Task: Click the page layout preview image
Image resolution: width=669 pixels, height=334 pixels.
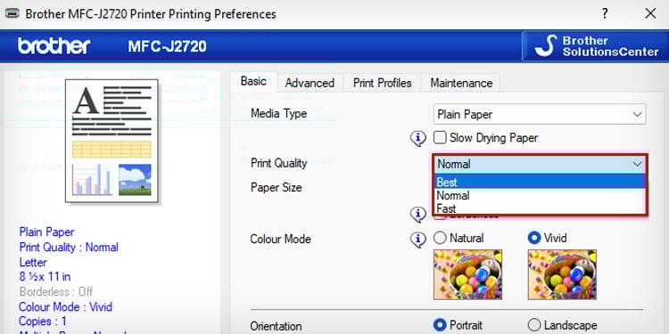Action: click(x=111, y=141)
